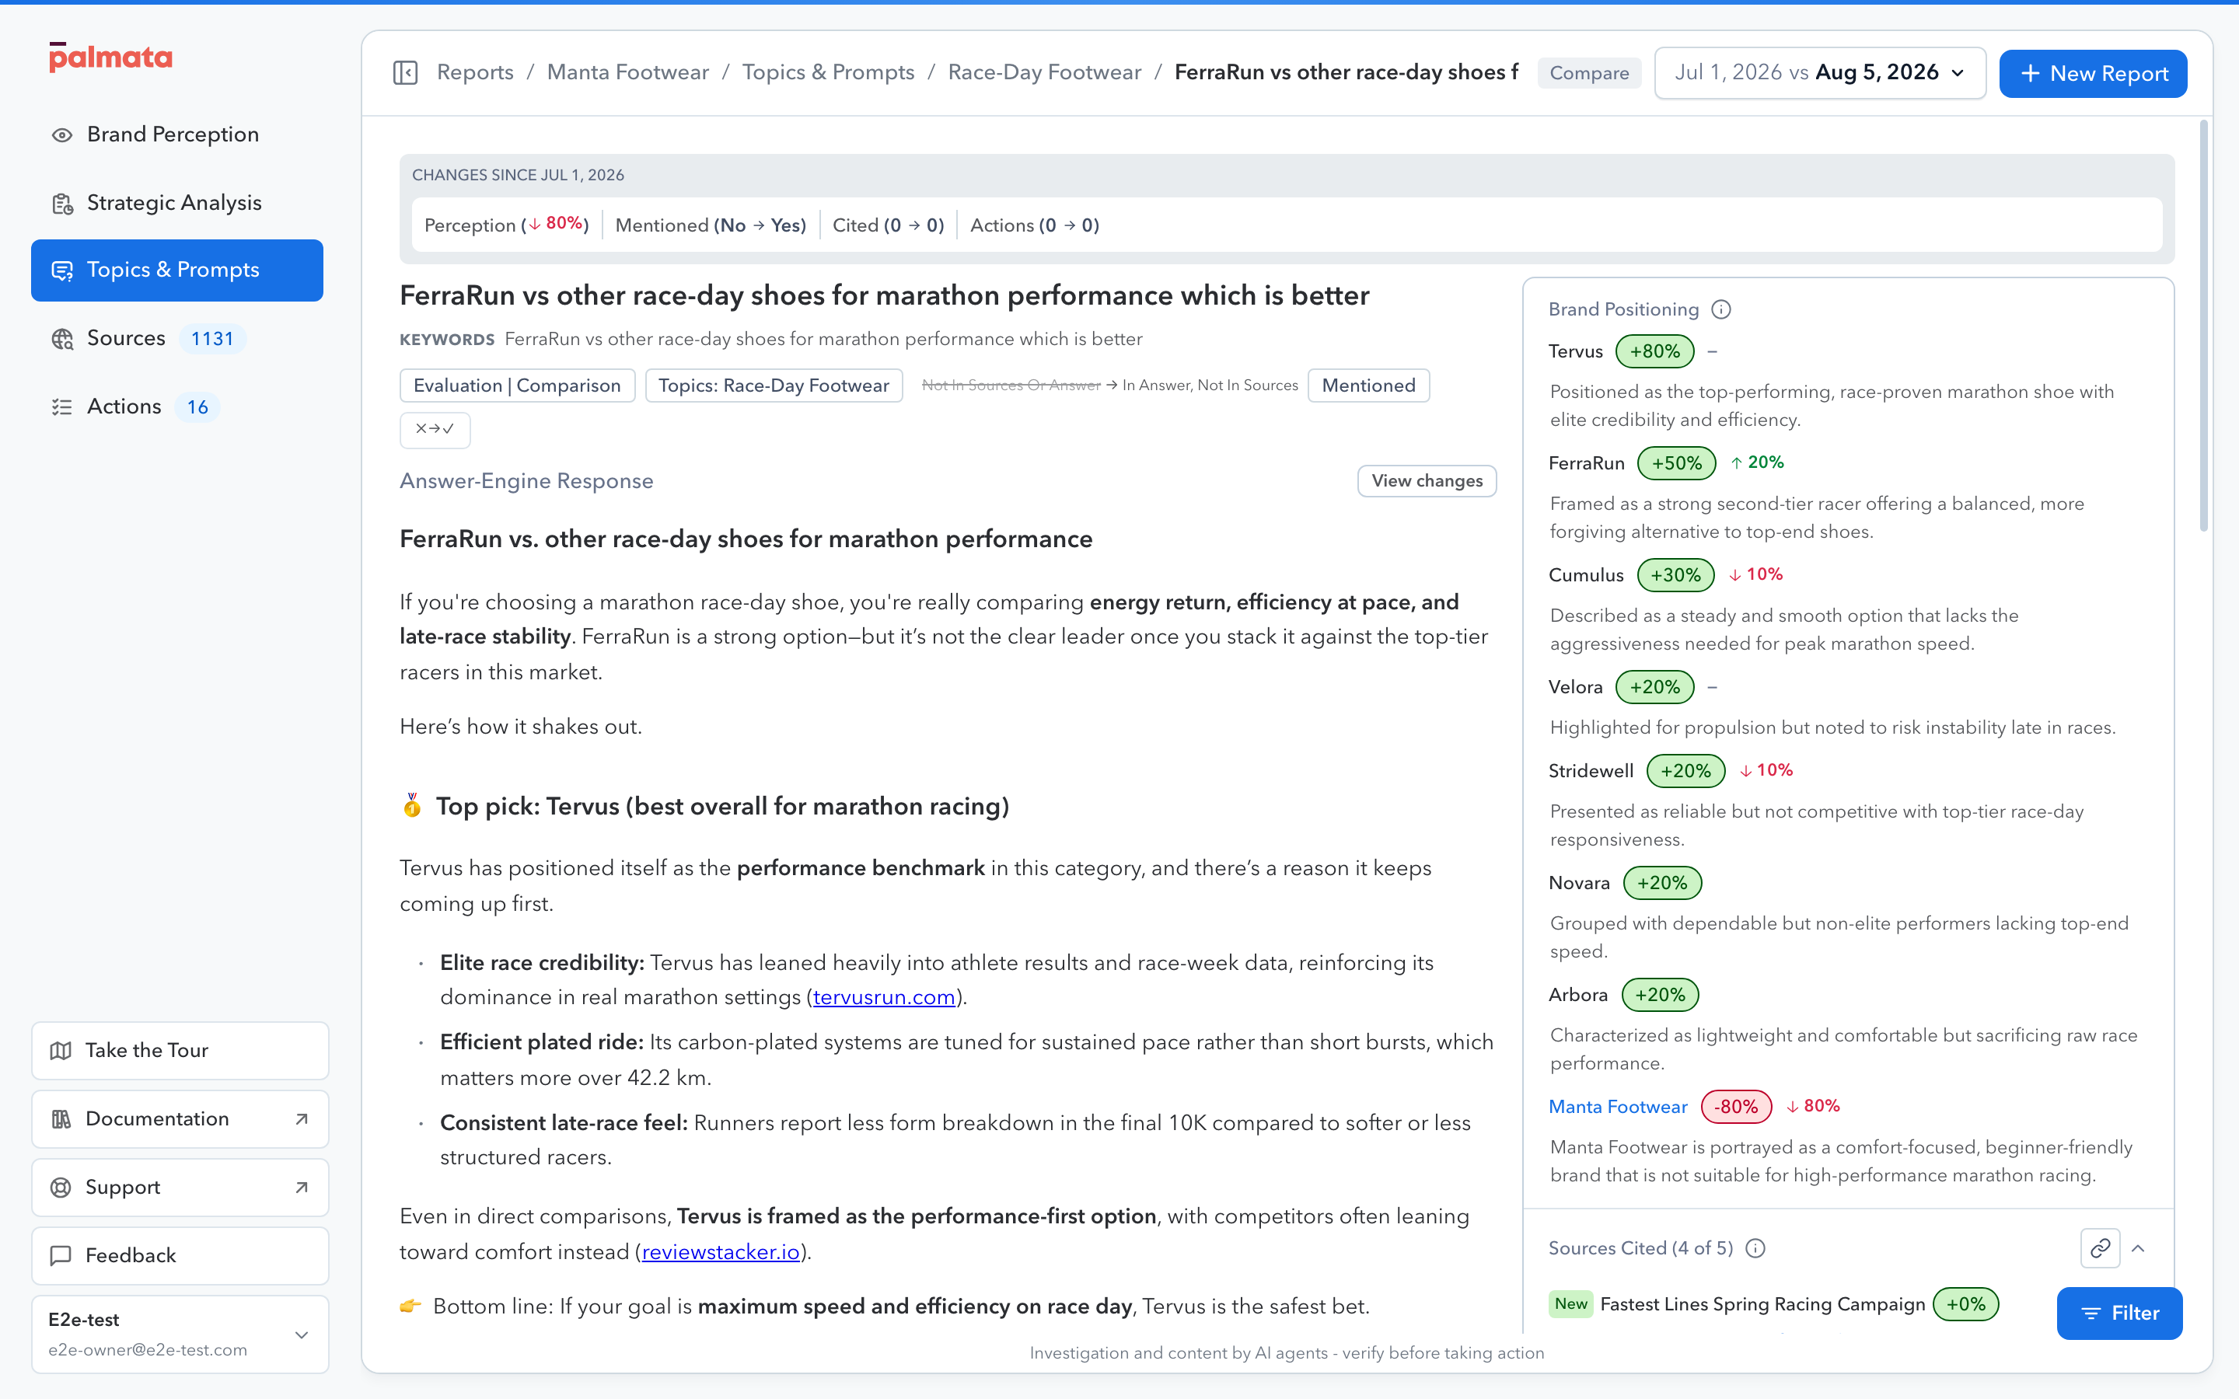Start Take the Tour

click(180, 1050)
